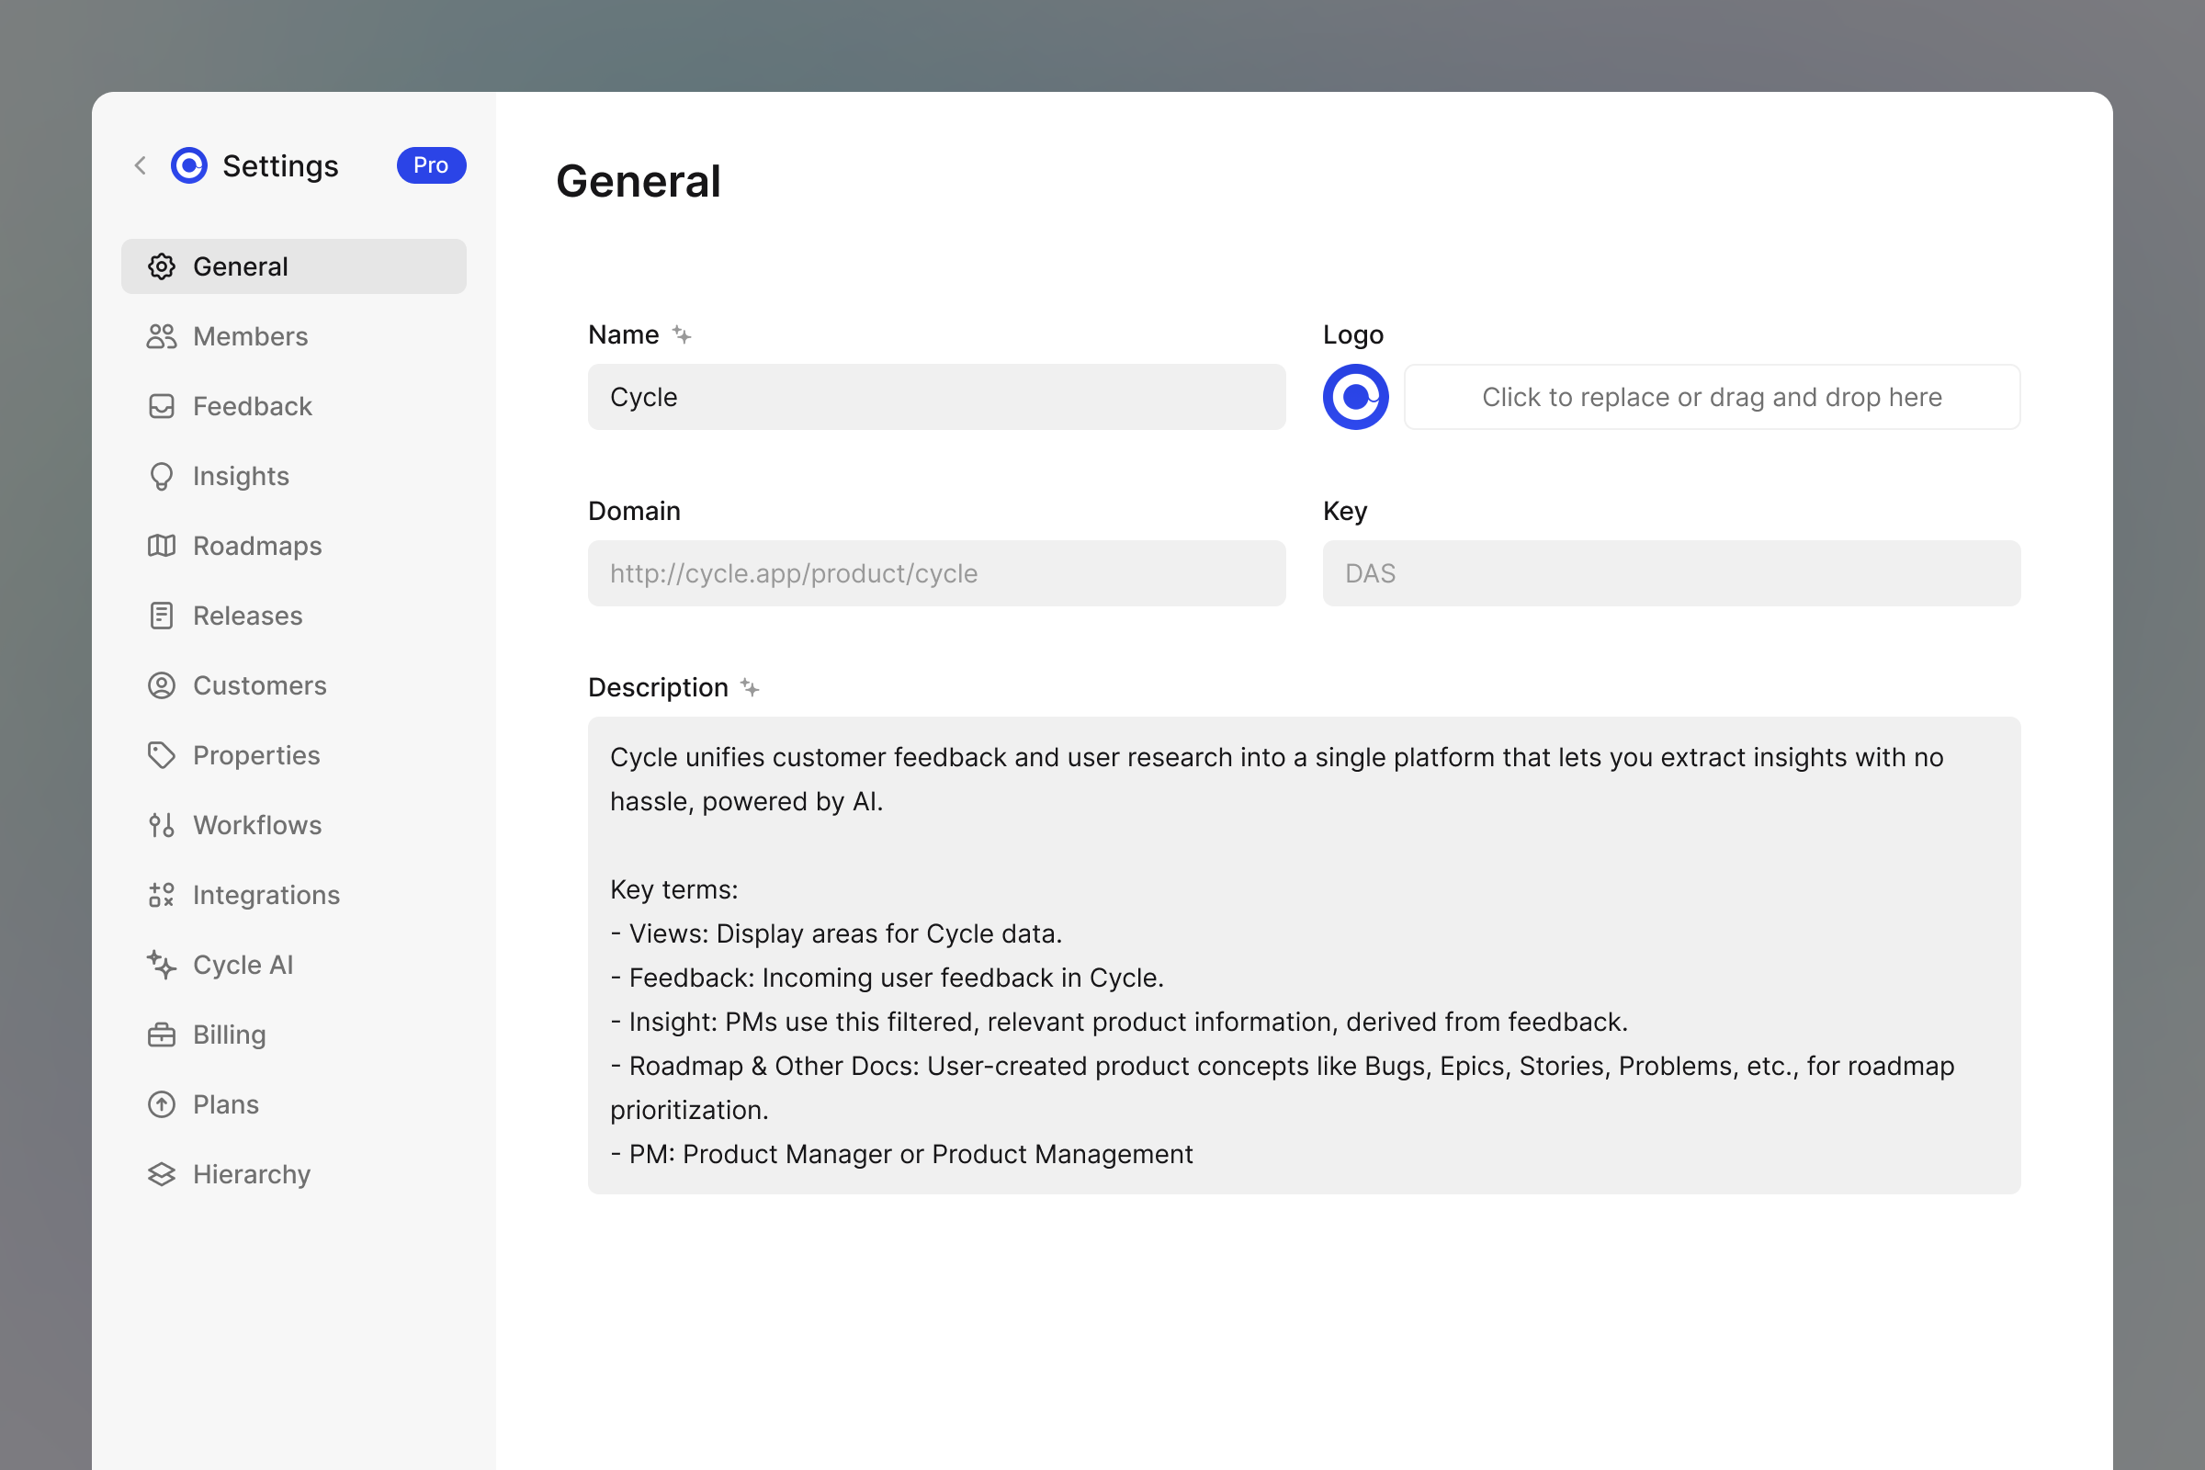Select Releases in the sidebar
Viewport: 2205px width, 1470px height.
(293, 616)
